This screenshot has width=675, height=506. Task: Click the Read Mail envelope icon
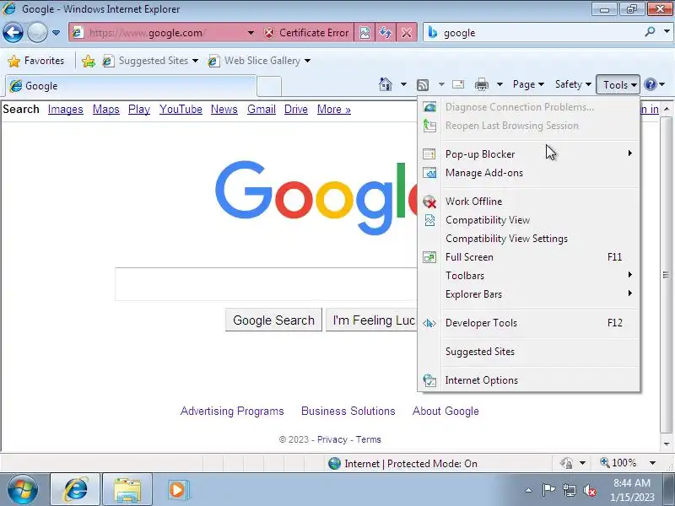tap(458, 84)
